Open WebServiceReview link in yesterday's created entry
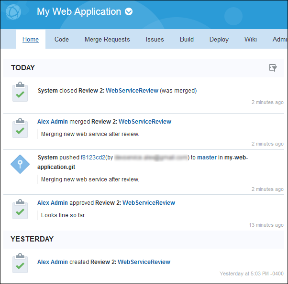The image size is (288, 284). (144, 262)
